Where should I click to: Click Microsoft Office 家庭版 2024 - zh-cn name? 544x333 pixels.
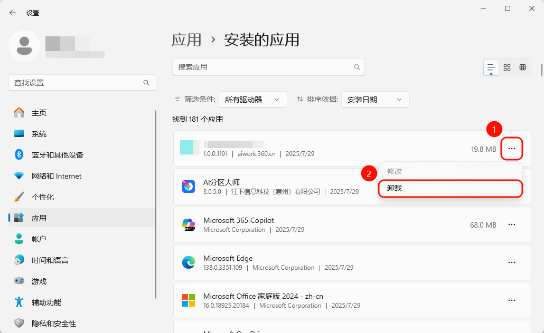(x=263, y=296)
